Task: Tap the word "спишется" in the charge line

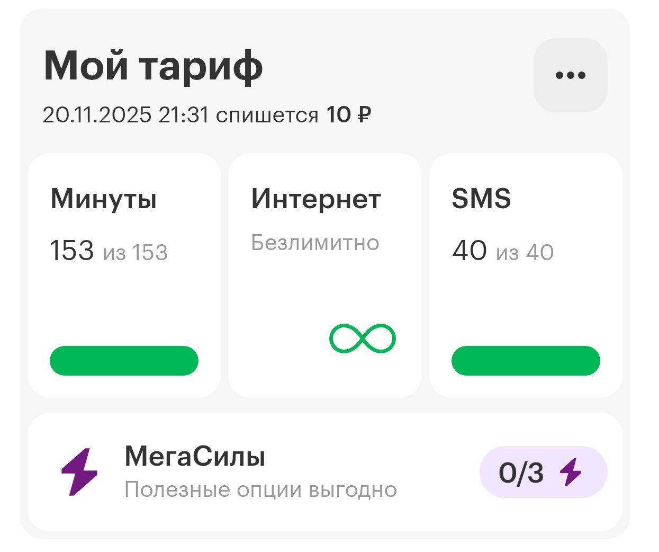Action: click(267, 115)
